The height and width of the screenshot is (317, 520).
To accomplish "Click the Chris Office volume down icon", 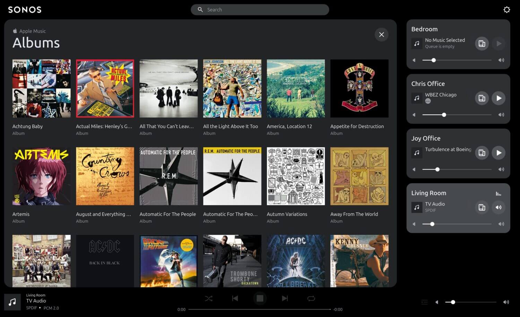I will coord(414,115).
